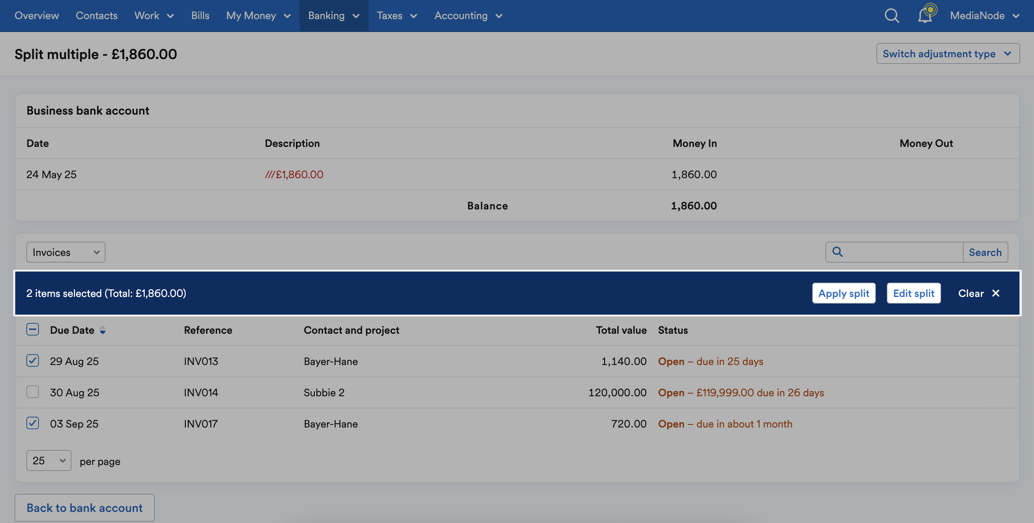1034x523 pixels.
Task: Open the global search magnifier icon
Action: point(891,16)
